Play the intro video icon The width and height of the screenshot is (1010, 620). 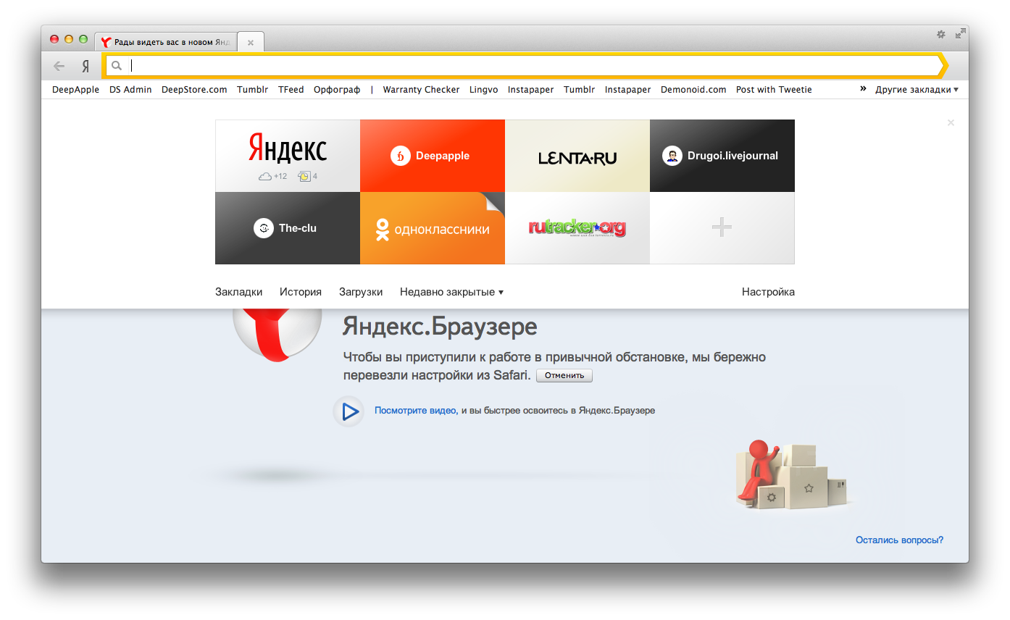click(x=349, y=411)
